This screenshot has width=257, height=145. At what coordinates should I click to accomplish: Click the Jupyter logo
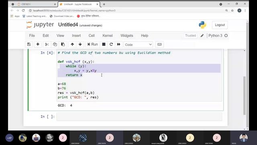pos(40,25)
